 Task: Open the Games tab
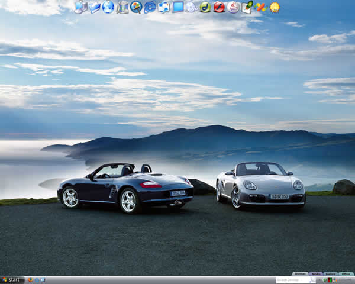(x=331, y=273)
